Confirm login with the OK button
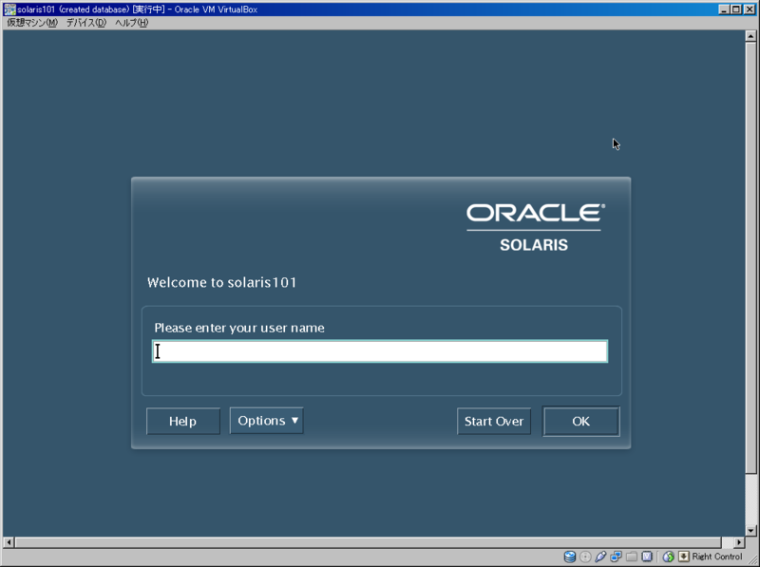Image resolution: width=760 pixels, height=567 pixels. (580, 421)
